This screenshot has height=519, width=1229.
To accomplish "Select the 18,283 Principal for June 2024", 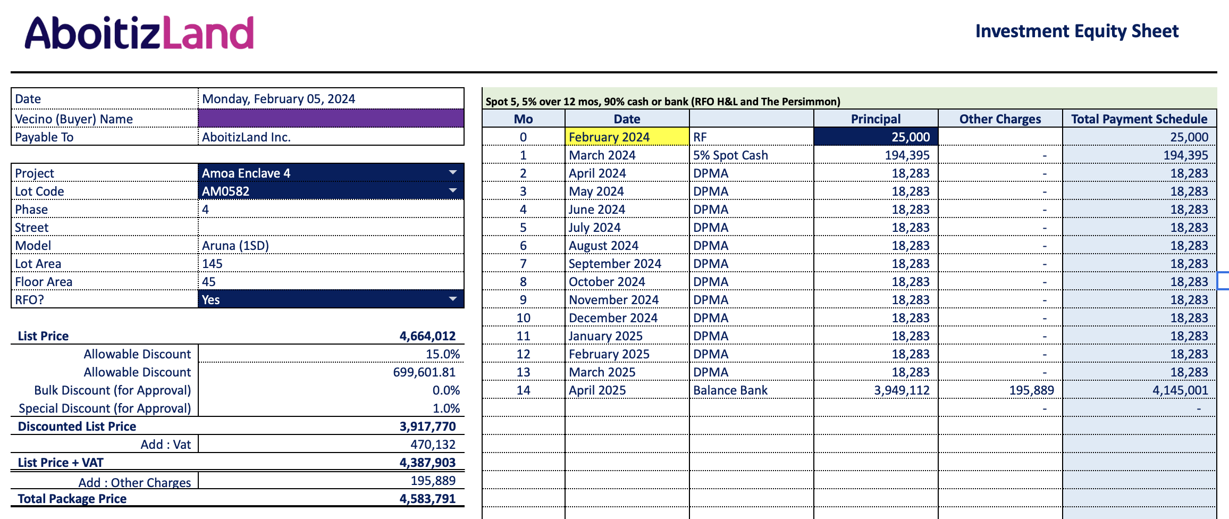I will pyautogui.click(x=876, y=209).
